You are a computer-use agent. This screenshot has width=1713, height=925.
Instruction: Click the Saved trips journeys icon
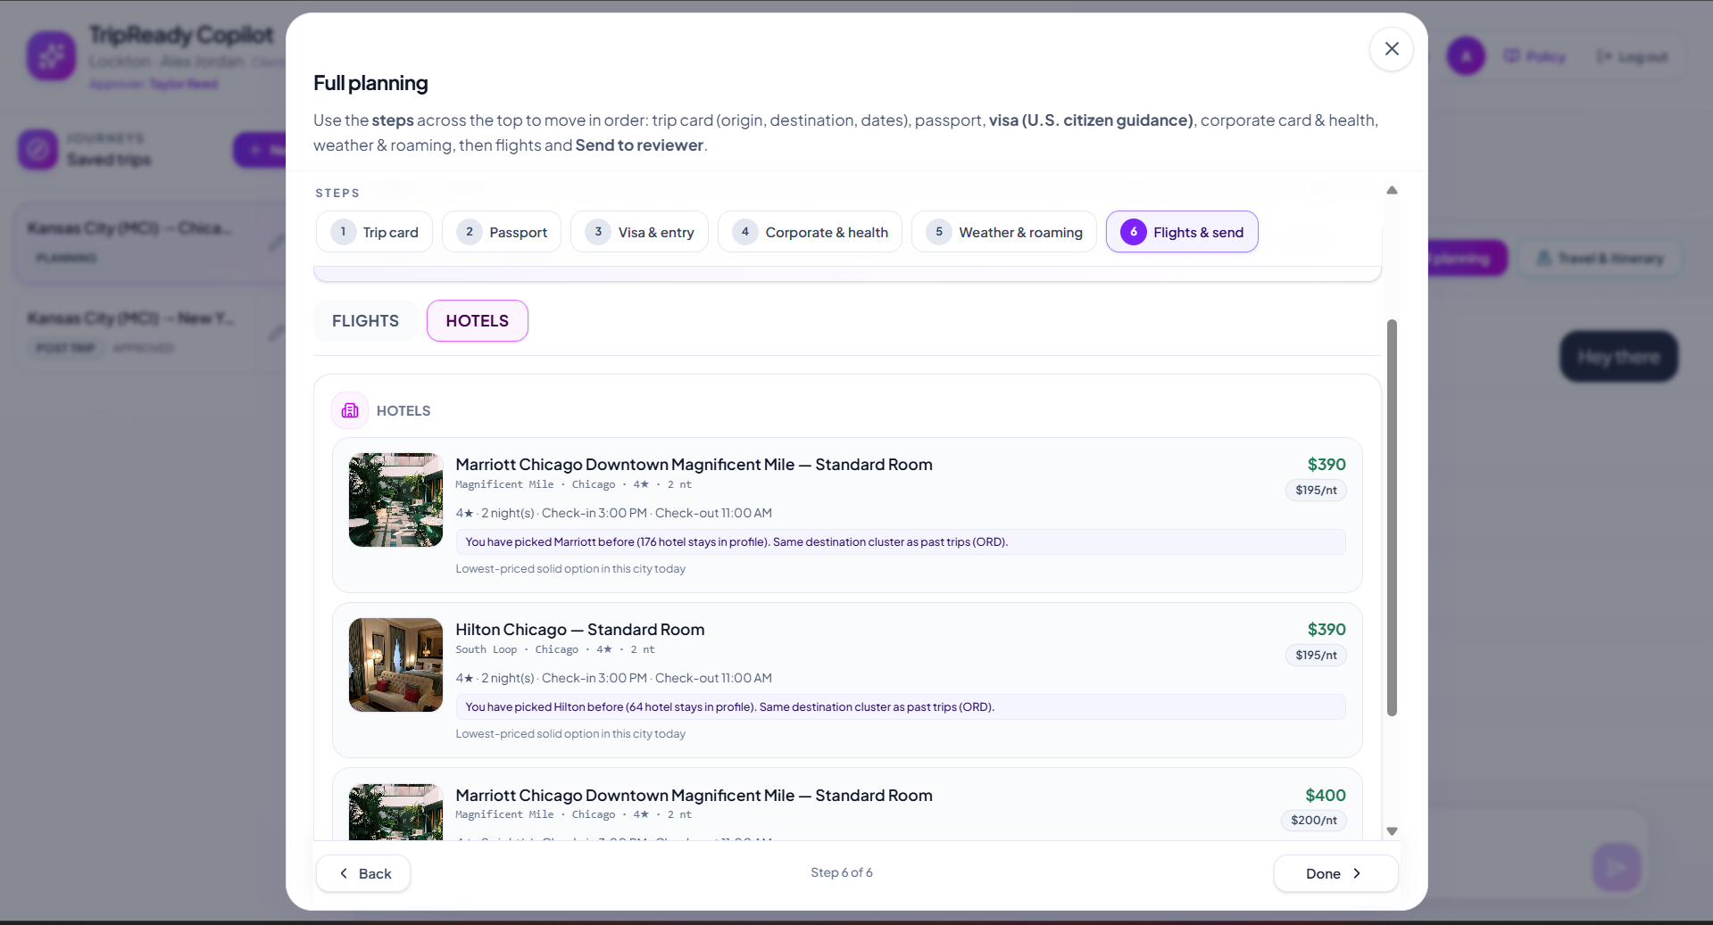(x=37, y=149)
